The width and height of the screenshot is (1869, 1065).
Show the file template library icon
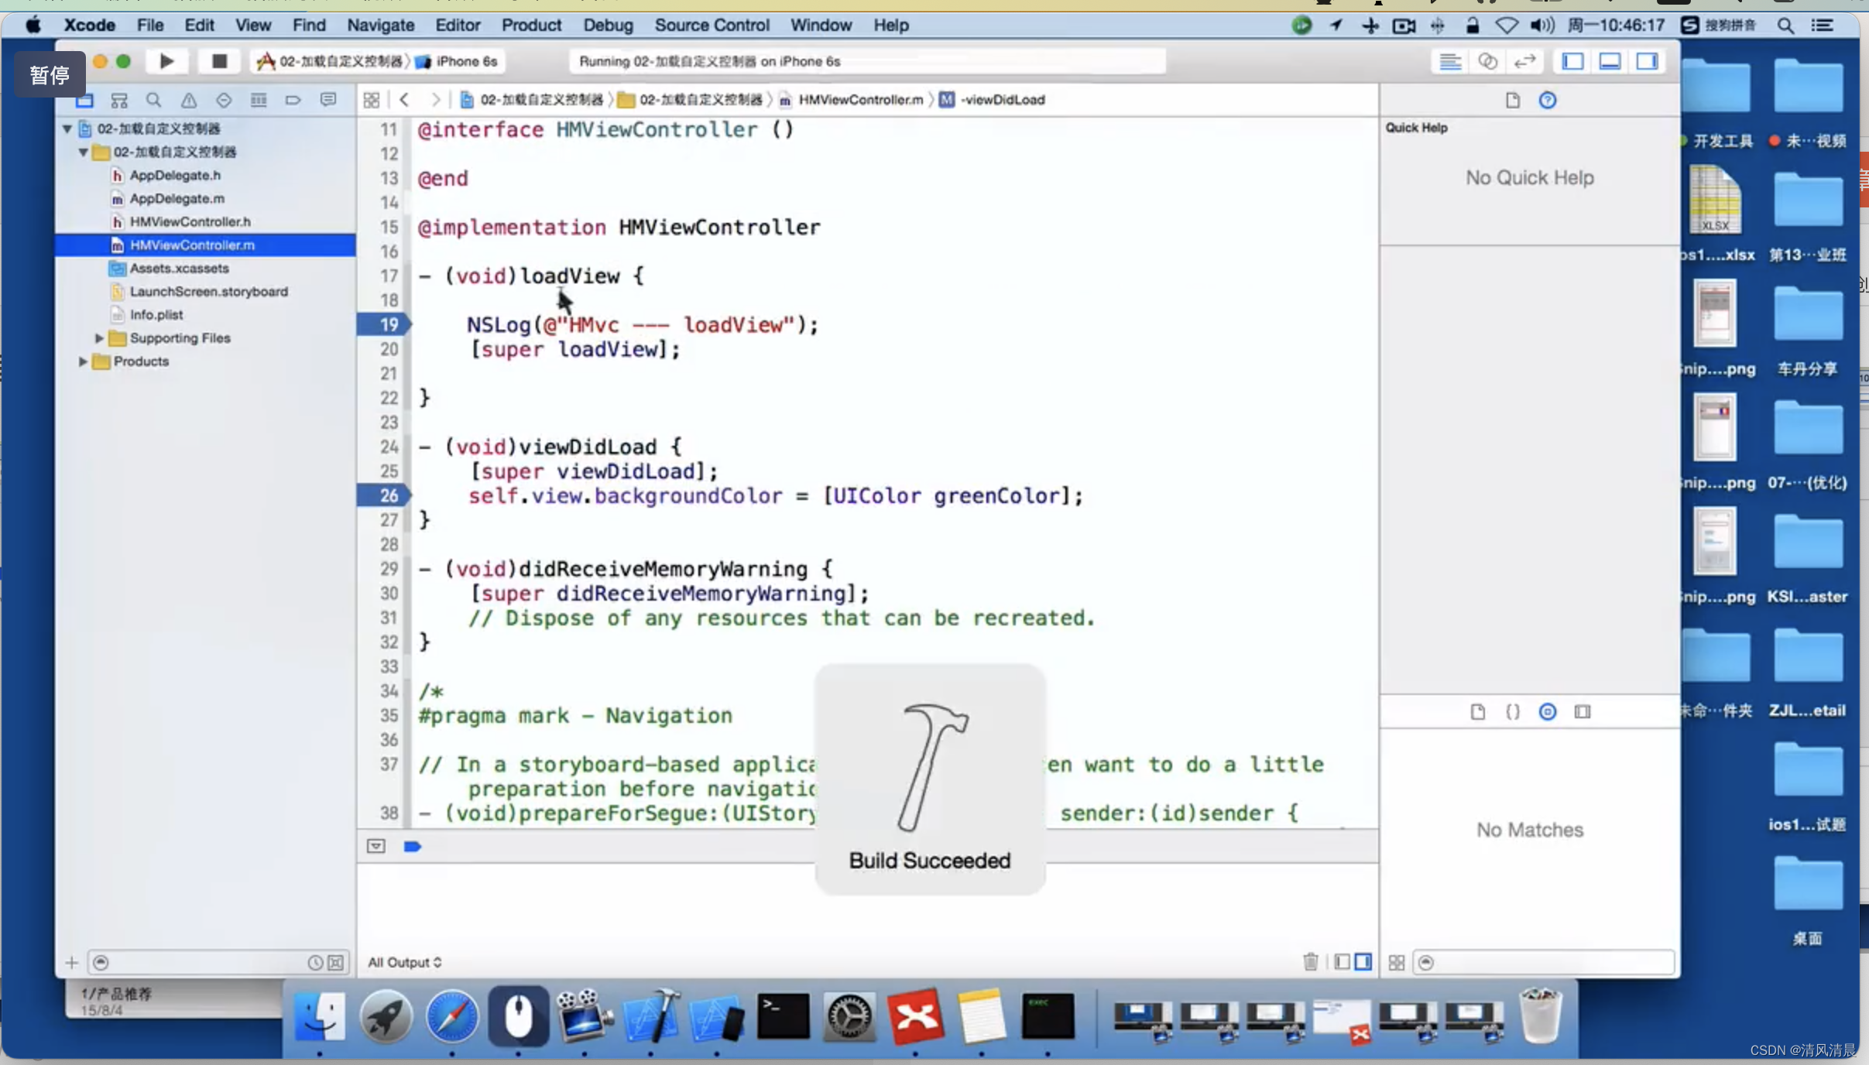pos(1477,711)
